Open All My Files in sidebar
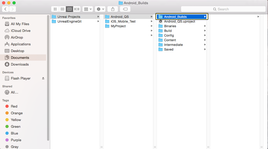This screenshot has height=149, width=268. coord(23,24)
